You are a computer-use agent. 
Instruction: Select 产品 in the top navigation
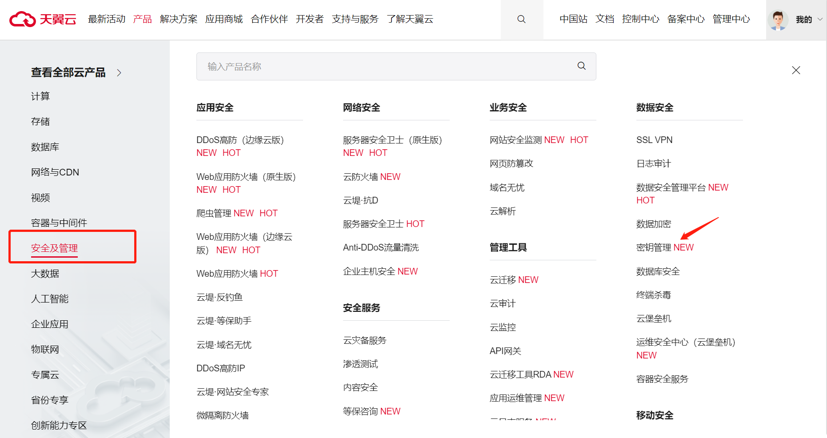point(142,19)
